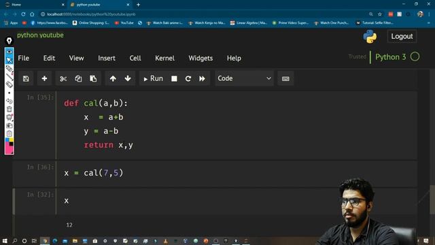
Task: Click the Trusted notebook indicator
Action: 357,56
